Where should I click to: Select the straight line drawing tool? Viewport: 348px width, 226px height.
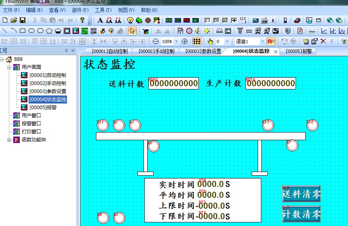5,31
